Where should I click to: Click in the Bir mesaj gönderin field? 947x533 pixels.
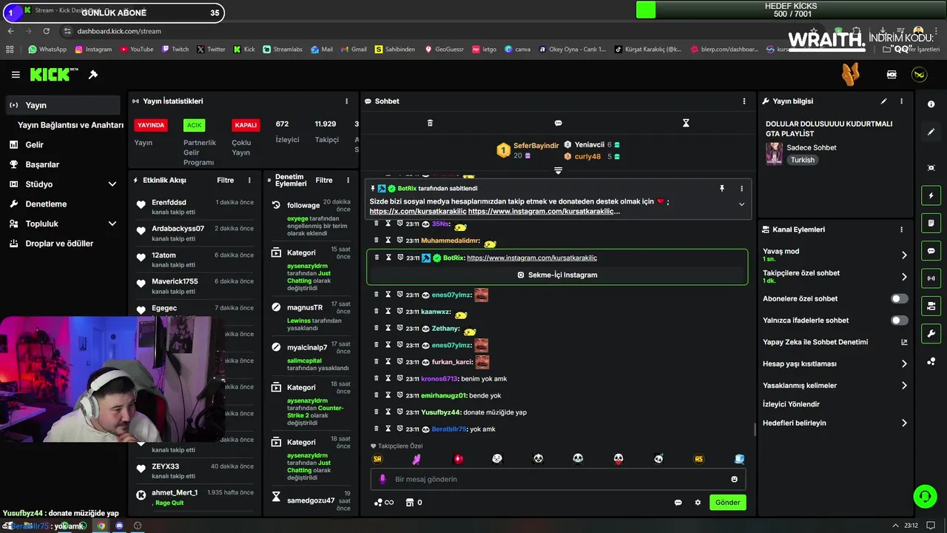point(558,479)
